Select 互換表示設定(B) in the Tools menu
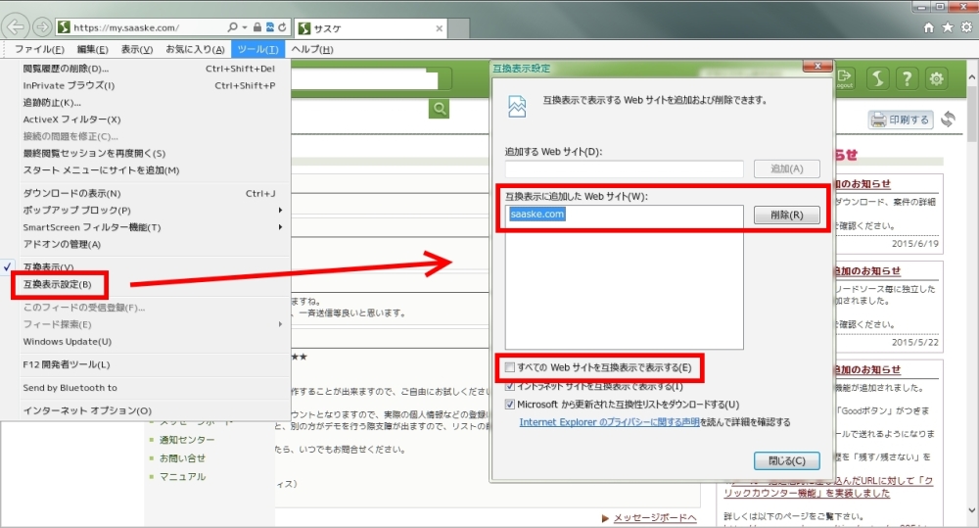979x528 pixels. pos(58,285)
